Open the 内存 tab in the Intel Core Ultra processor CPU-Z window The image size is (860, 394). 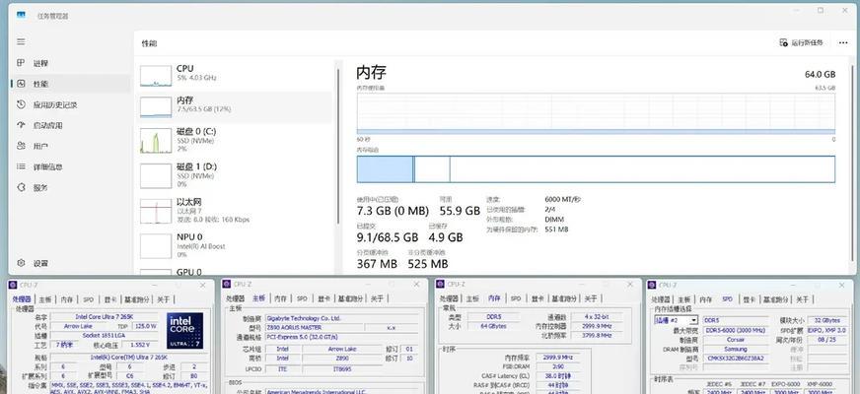tap(67, 299)
